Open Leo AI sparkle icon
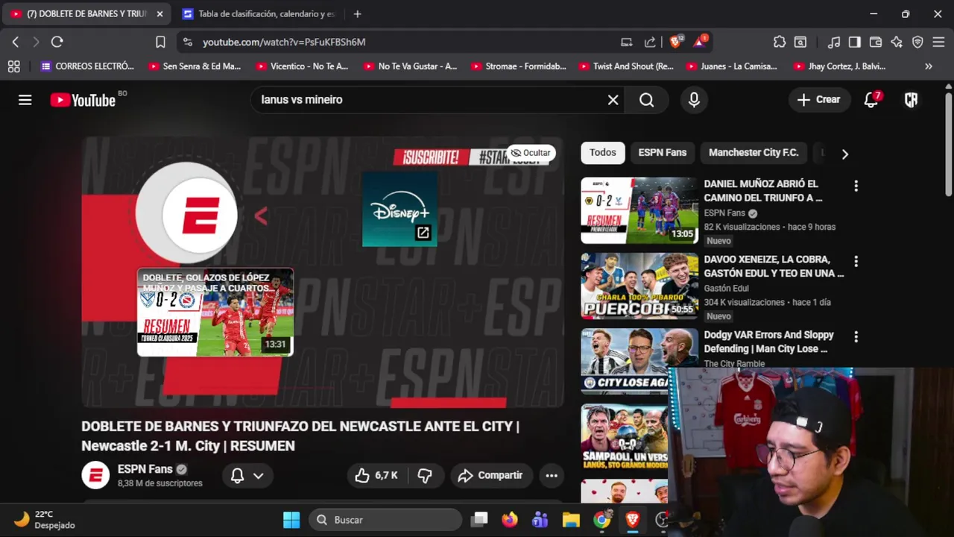The image size is (954, 537). coord(897,42)
